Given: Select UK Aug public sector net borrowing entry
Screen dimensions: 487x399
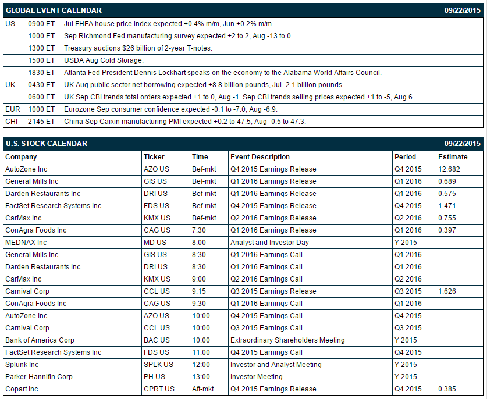Looking at the screenshot, I should (x=204, y=85).
